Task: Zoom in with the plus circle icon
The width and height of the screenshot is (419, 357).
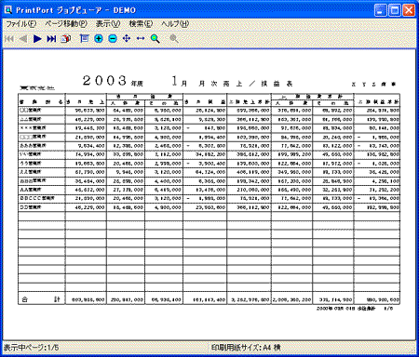Action: coord(99,39)
